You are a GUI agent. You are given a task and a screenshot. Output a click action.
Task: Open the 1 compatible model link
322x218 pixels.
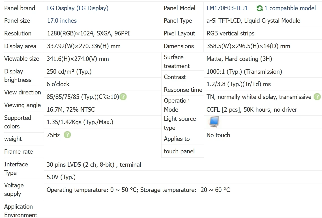point(290,8)
